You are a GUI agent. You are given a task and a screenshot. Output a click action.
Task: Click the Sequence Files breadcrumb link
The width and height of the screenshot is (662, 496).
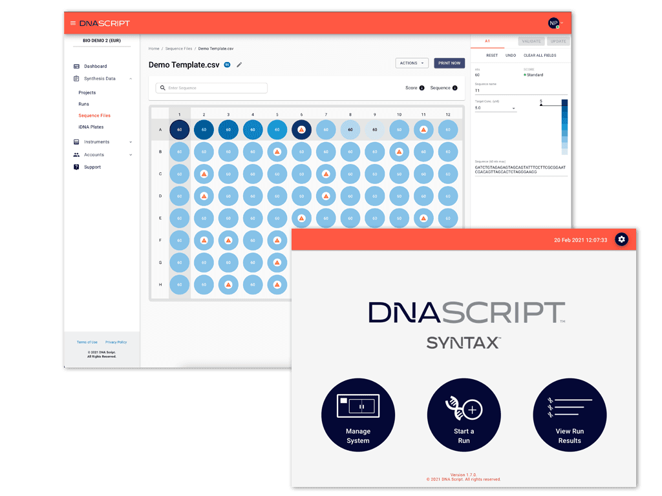pyautogui.click(x=178, y=48)
